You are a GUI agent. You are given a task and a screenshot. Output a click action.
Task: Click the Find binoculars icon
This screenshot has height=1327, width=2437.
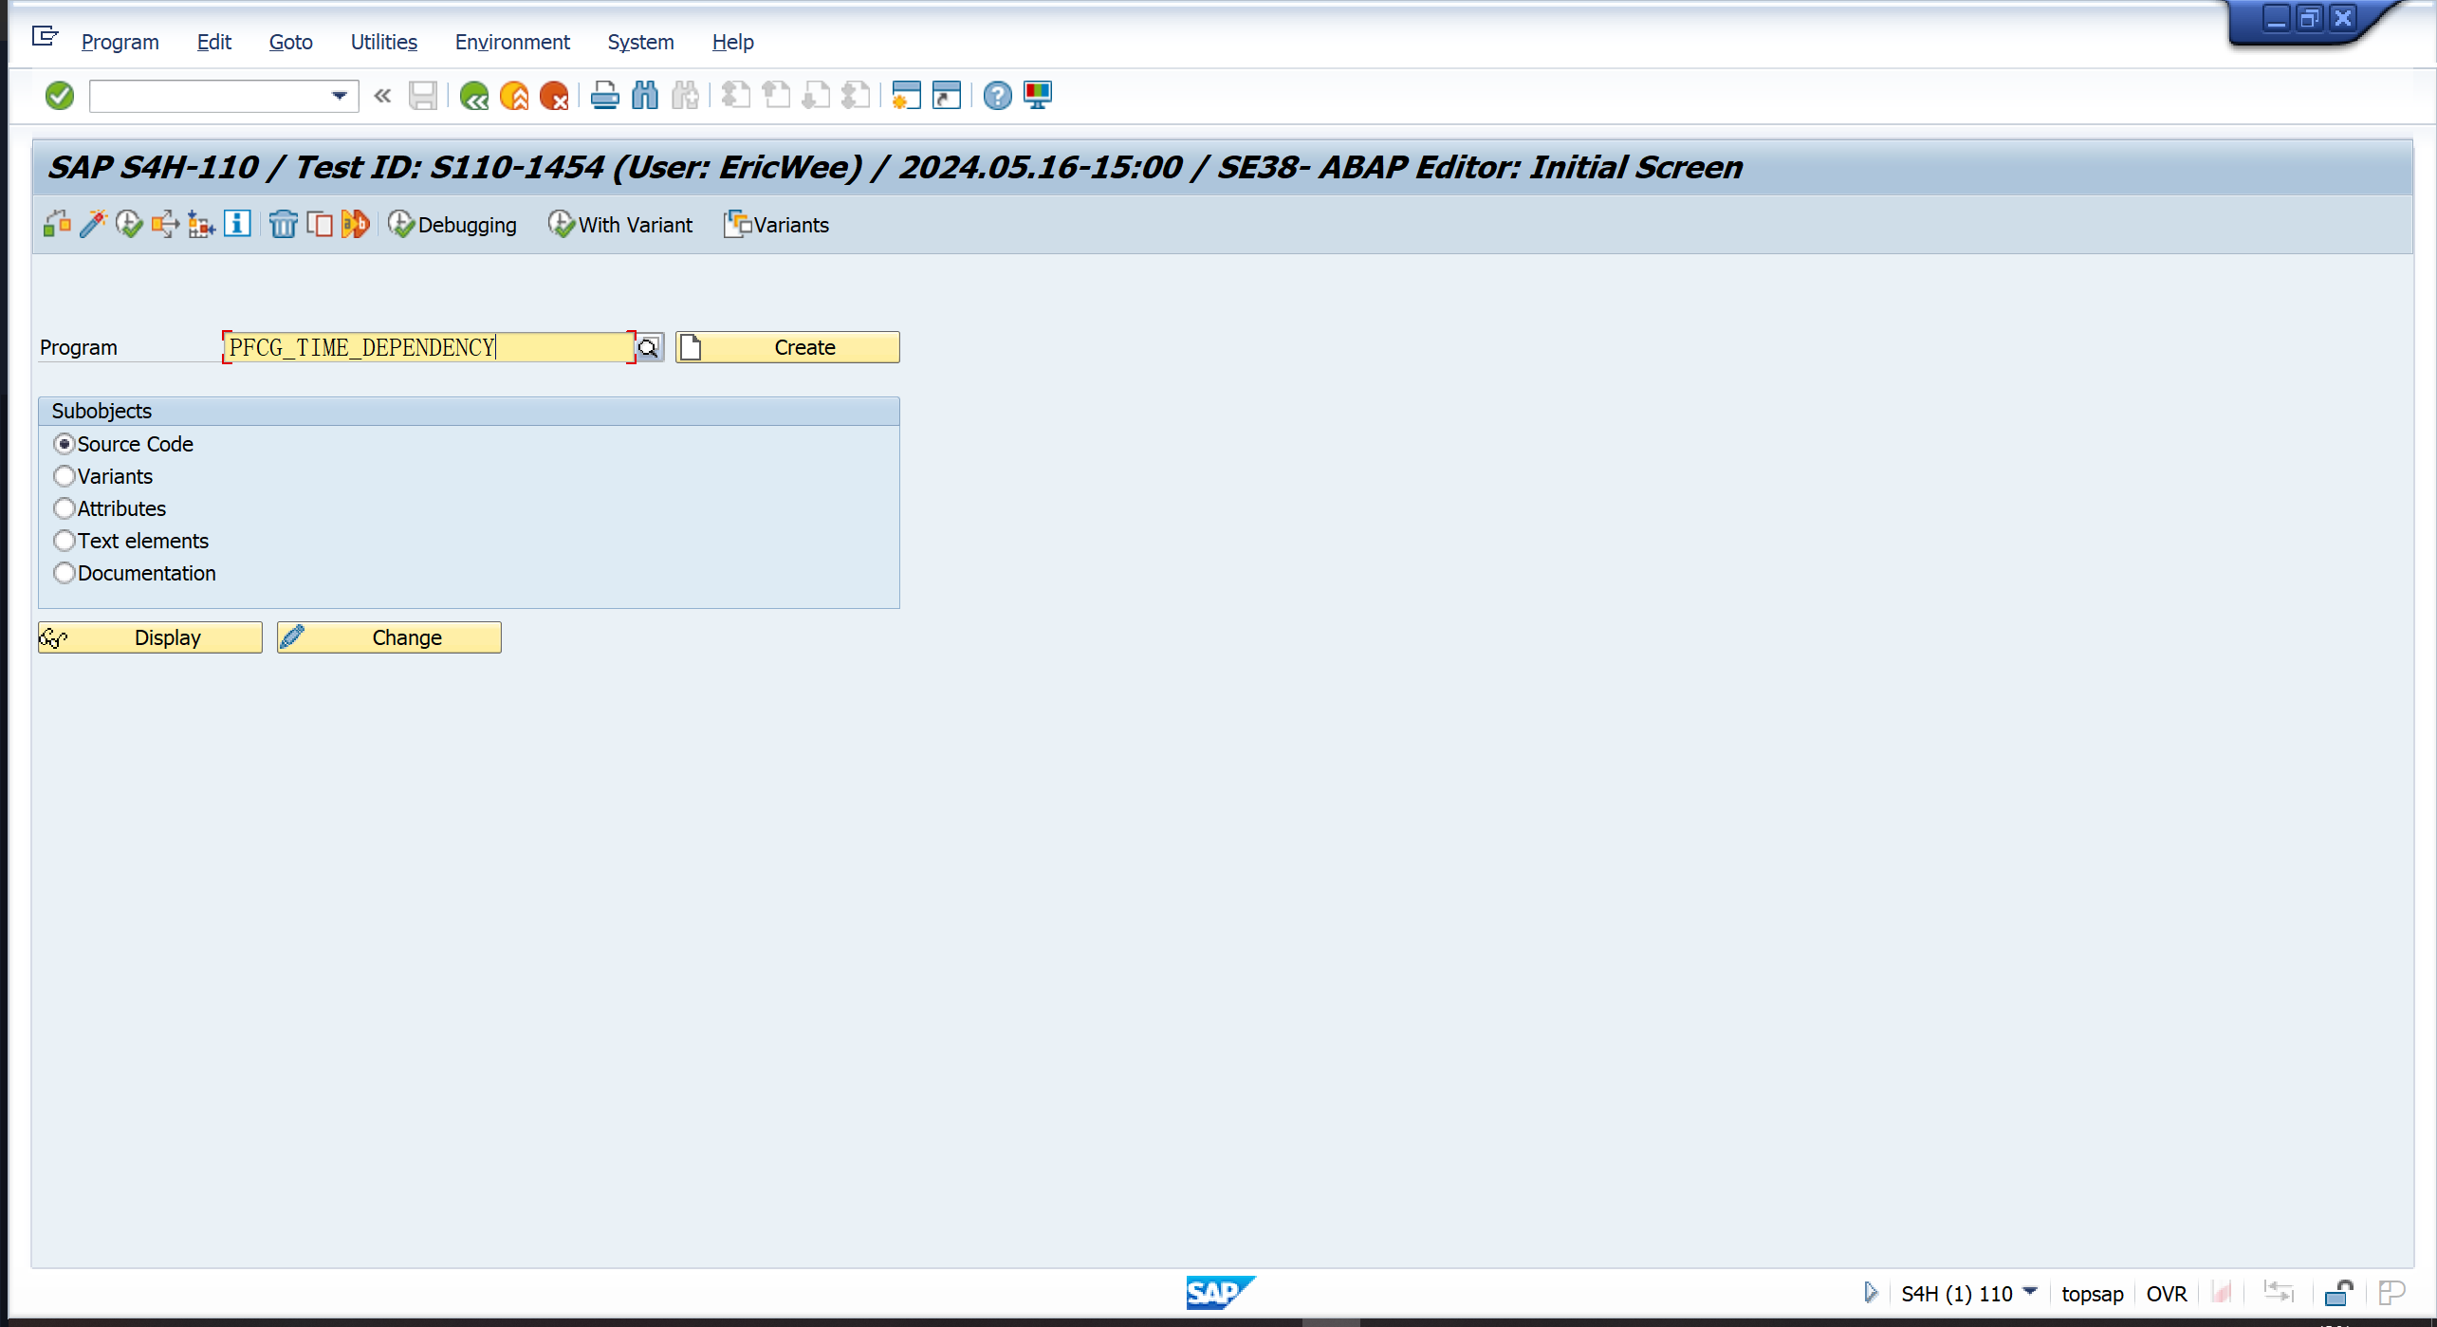(645, 96)
